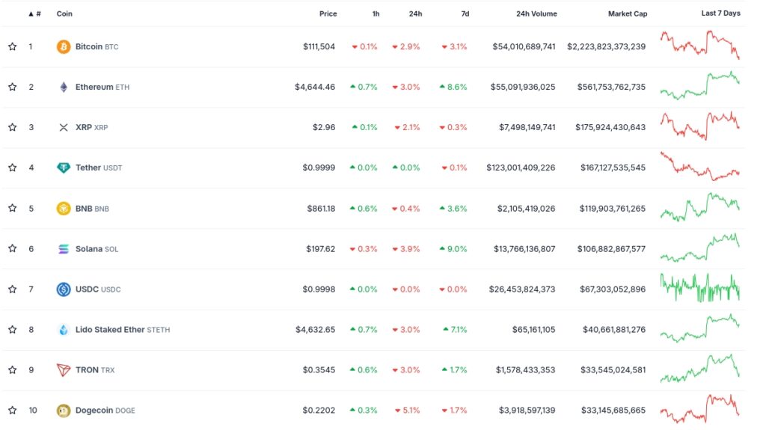
Task: Open Ethereum's 7-day sparkline chart
Action: pyautogui.click(x=700, y=85)
